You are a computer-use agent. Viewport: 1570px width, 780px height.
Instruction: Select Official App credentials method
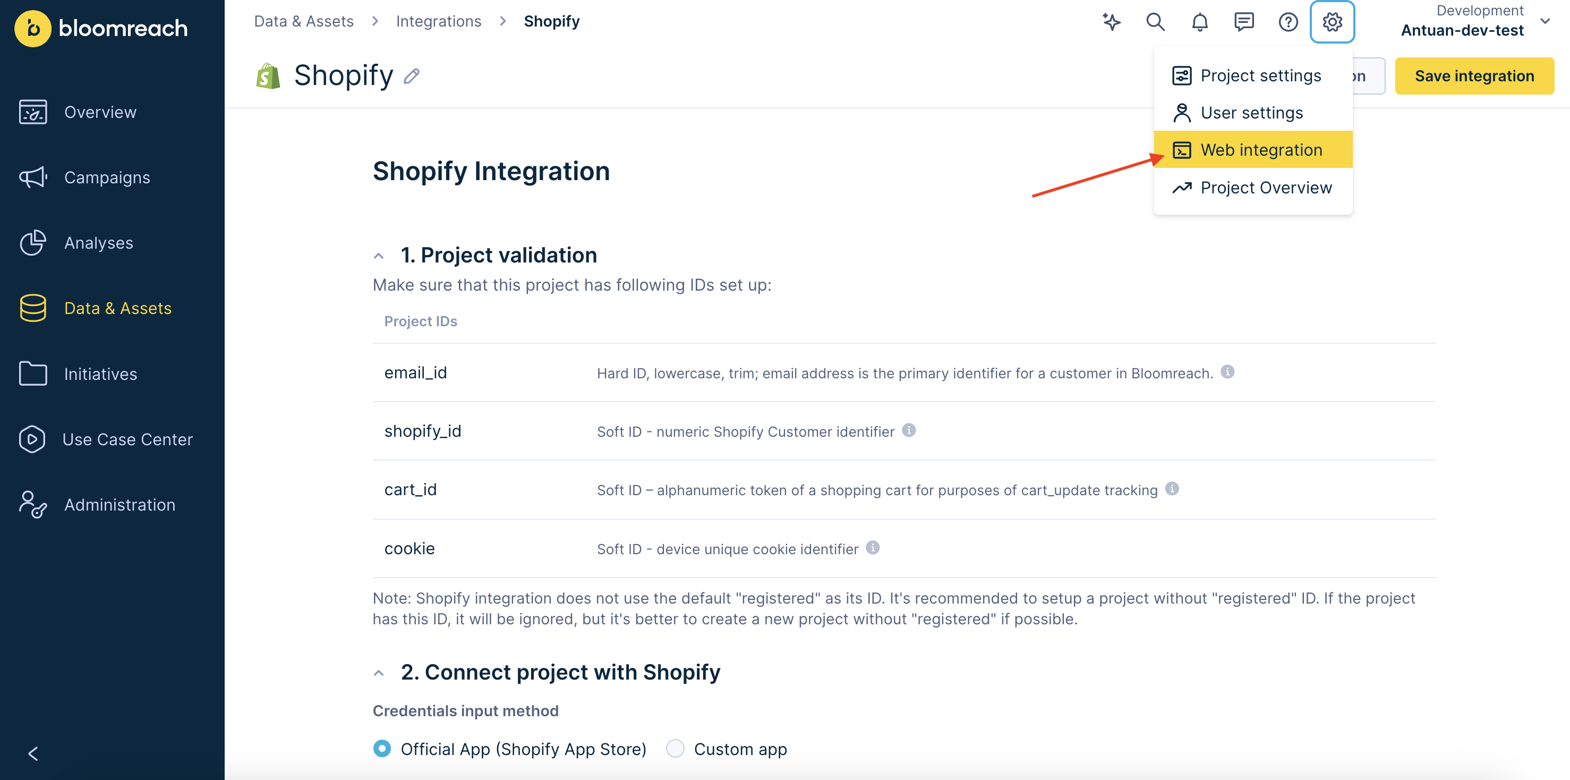pyautogui.click(x=382, y=748)
